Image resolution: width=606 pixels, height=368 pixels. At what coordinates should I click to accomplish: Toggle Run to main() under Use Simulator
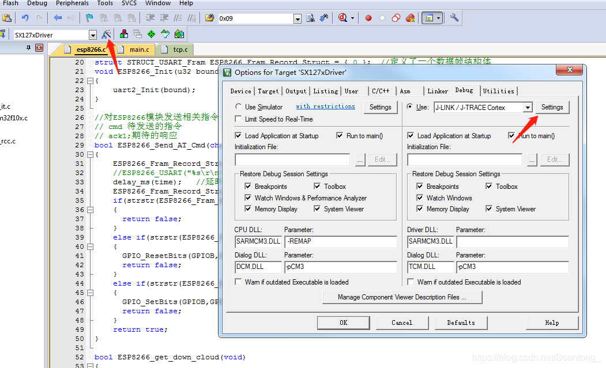point(340,135)
